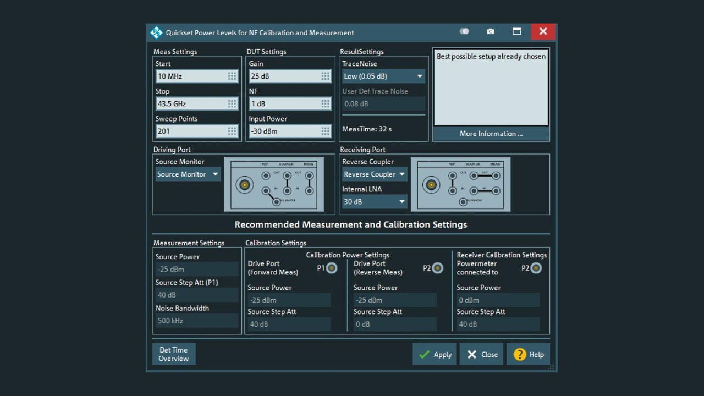Click reverse meas Source Step Att 0 dB
Screen dimensions: 704x396
coord(395,324)
